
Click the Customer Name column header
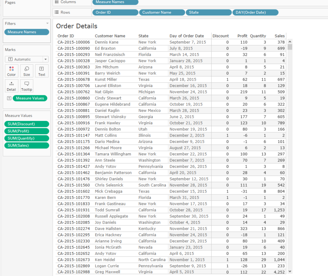110,36
